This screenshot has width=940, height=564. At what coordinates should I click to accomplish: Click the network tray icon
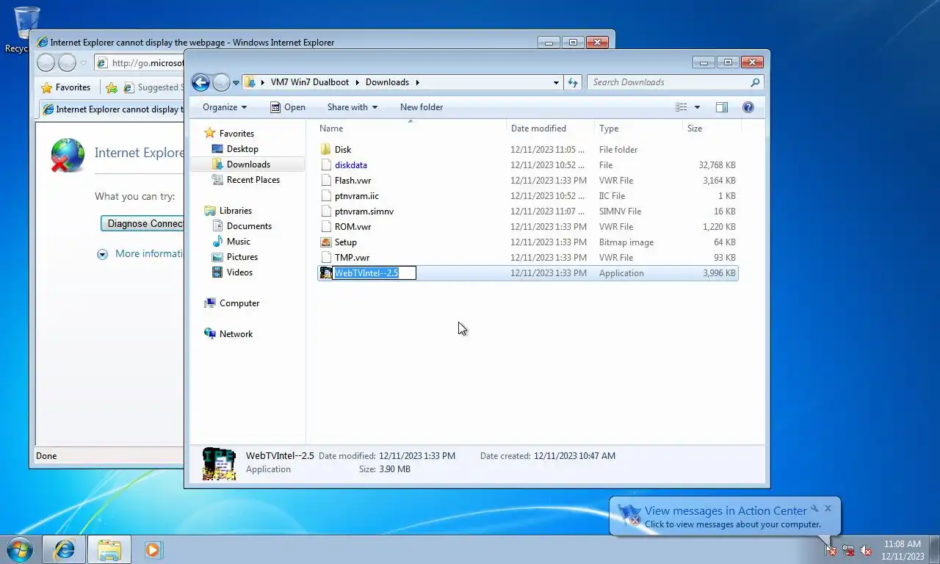coord(848,550)
